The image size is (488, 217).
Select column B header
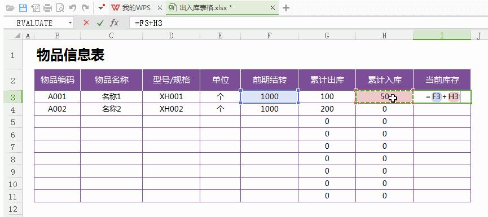click(x=58, y=36)
